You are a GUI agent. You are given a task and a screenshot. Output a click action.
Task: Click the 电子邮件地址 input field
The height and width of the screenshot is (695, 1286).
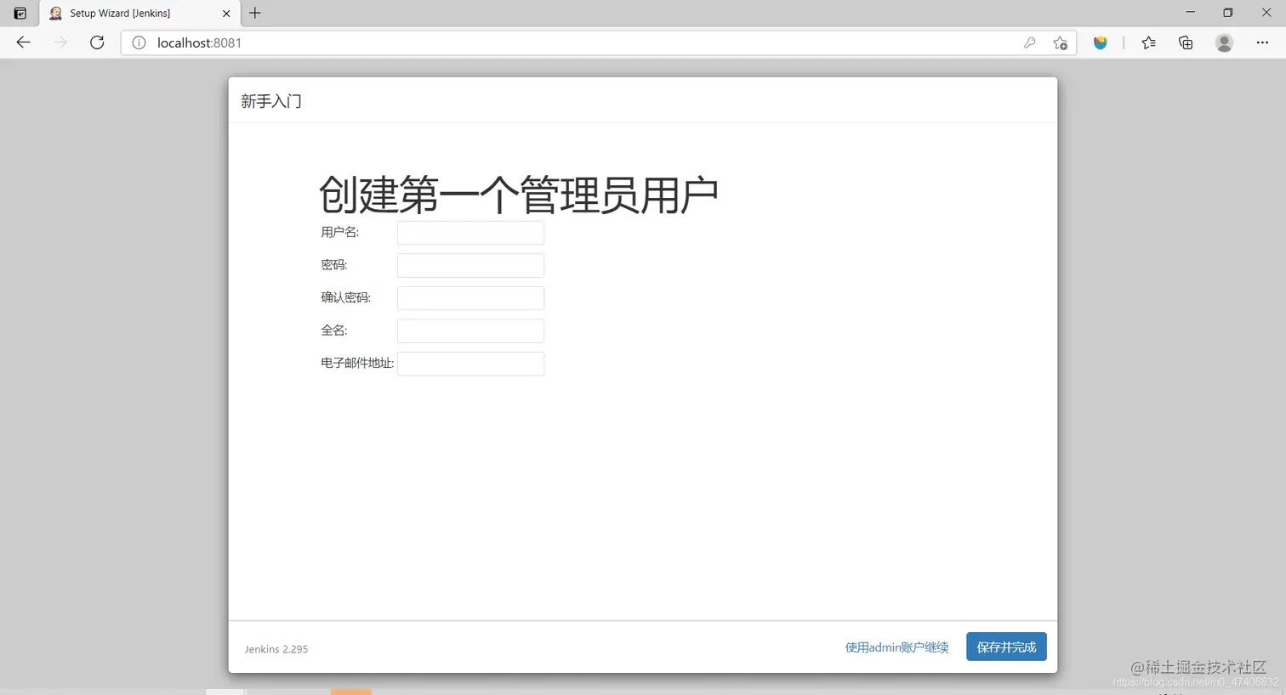pos(469,363)
